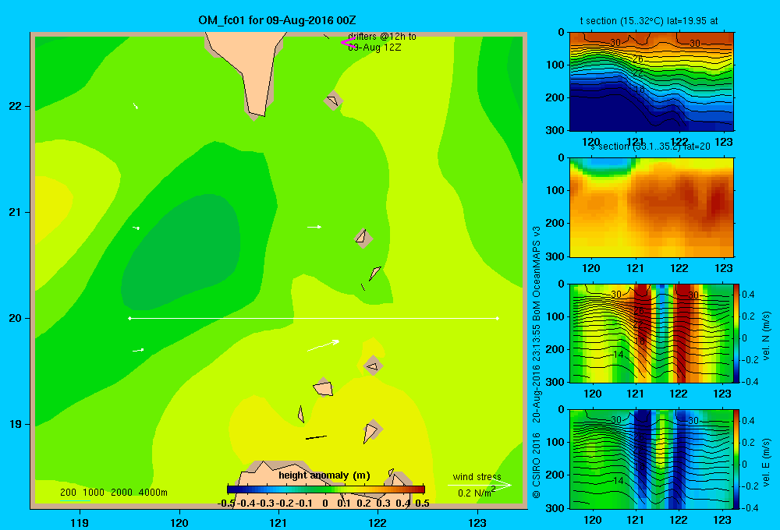Click the small island near 121.6E 22.05N
Screen dimensions: 780x530
point(333,101)
